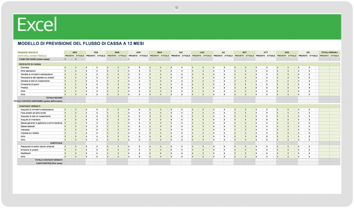Viewport: 354px width, 208px height.
Task: Select the APR month header
Action: tap(139, 53)
